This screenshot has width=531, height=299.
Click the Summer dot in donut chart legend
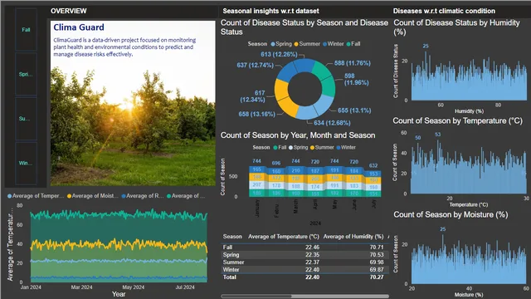click(296, 44)
